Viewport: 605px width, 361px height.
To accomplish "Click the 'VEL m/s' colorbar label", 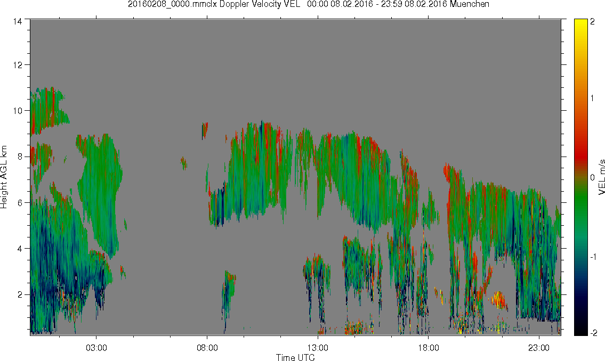I will pyautogui.click(x=601, y=176).
